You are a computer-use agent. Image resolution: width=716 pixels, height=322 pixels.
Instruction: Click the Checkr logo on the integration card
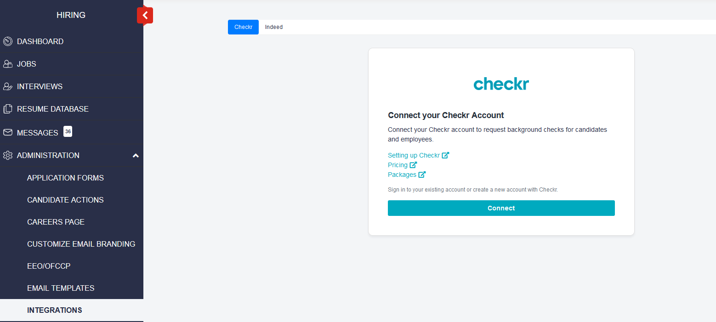click(501, 84)
